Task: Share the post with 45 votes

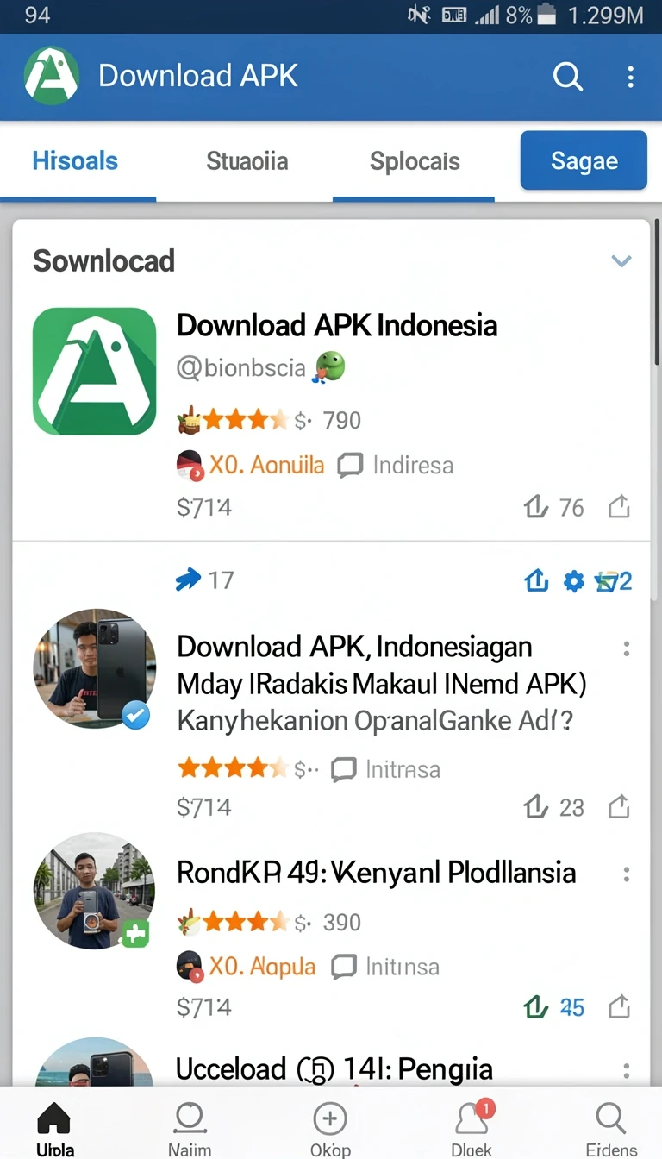Action: (619, 1006)
